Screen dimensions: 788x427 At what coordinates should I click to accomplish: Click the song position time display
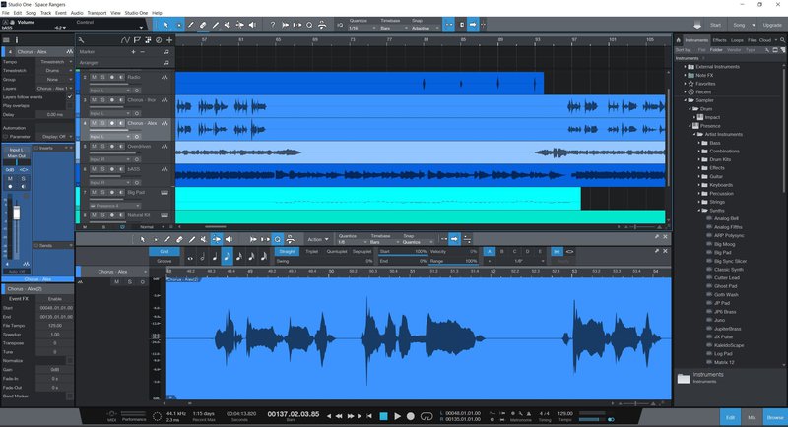pos(293,414)
